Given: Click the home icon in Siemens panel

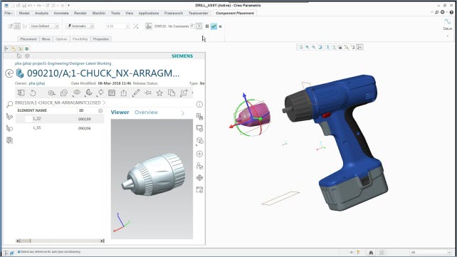Looking at the screenshot, I should click(19, 56).
